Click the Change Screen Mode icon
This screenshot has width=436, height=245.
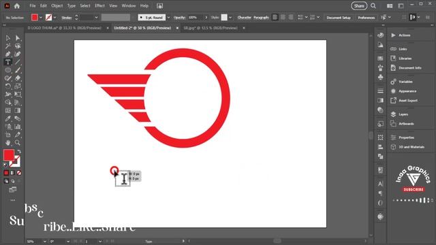(x=13, y=190)
